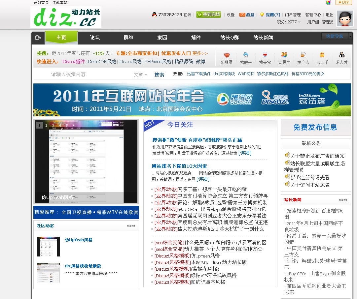Click the 更多>> link in the reminder bar
The height and width of the screenshot is (299, 357).
200,53
